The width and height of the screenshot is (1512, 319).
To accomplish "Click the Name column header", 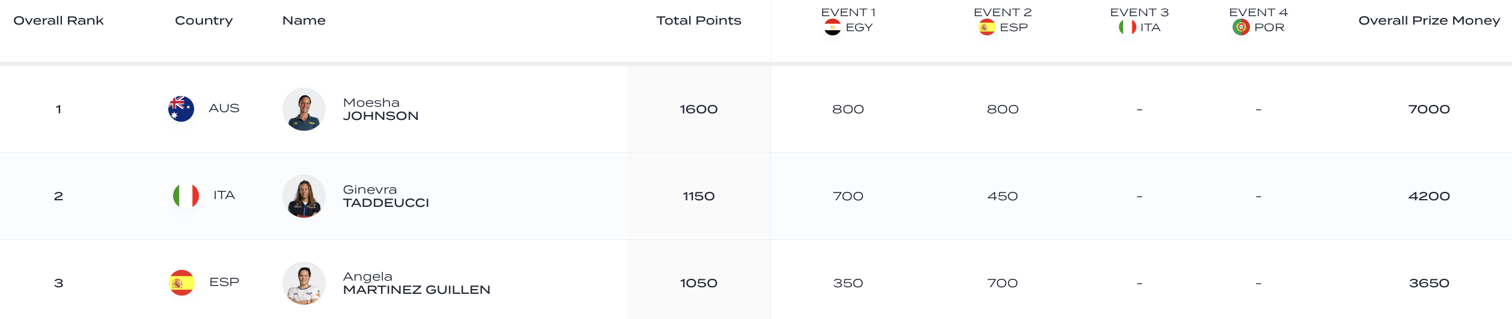I will pyautogui.click(x=304, y=21).
